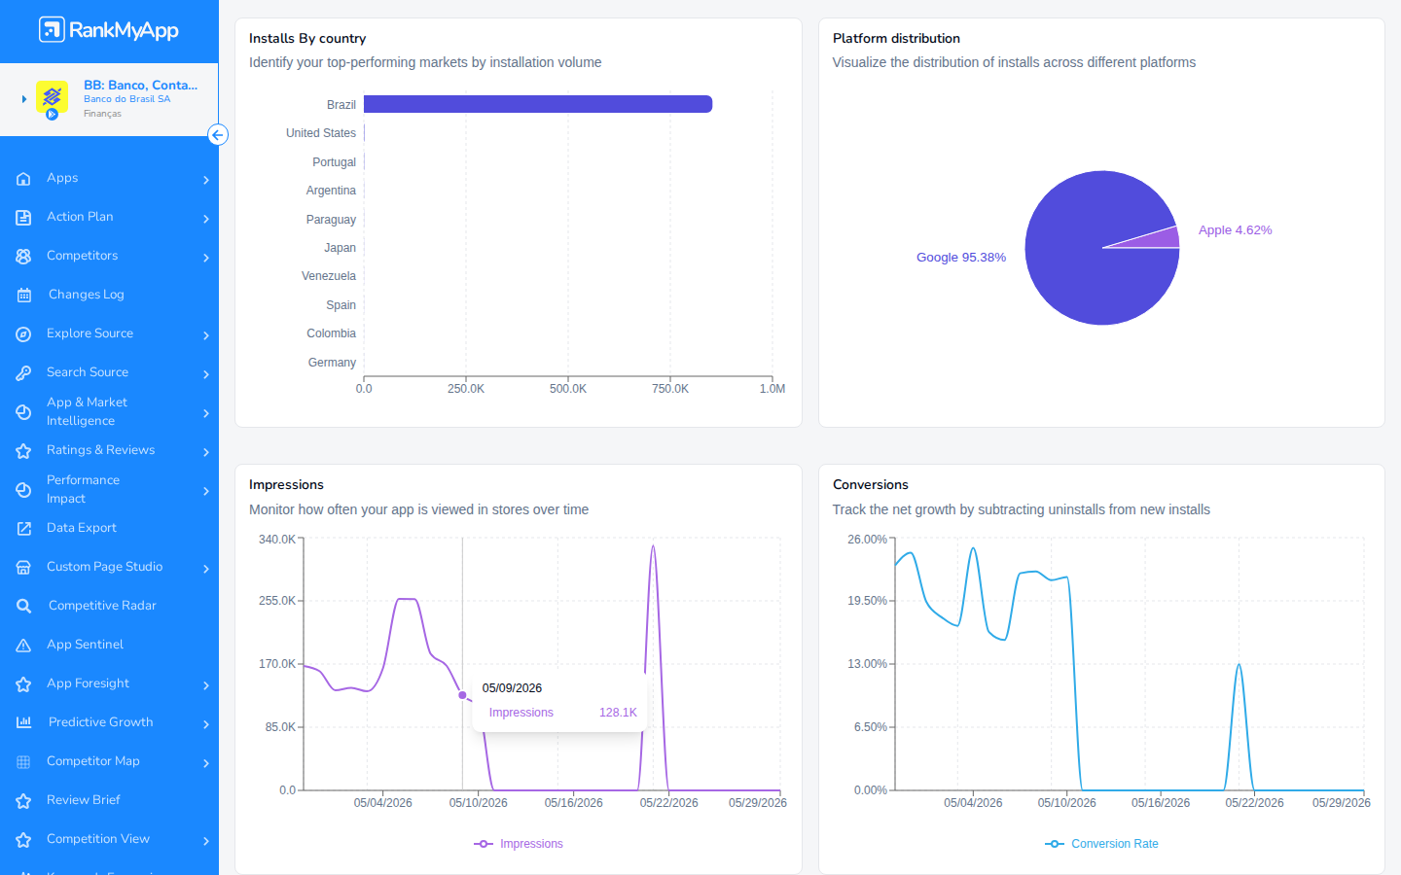Click the United States country label
Screen dimensions: 1401x875
pos(321,133)
